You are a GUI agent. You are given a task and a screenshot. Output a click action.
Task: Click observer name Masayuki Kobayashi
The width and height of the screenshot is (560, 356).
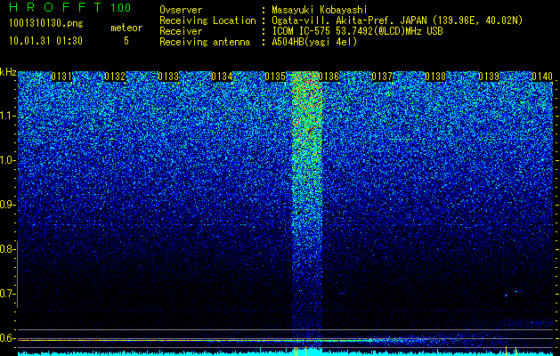(x=320, y=10)
